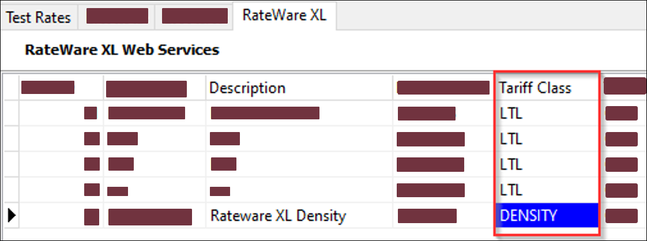Click the row indicator arrow beside the Density row
Screen dimensions: 647x241
tap(10, 216)
